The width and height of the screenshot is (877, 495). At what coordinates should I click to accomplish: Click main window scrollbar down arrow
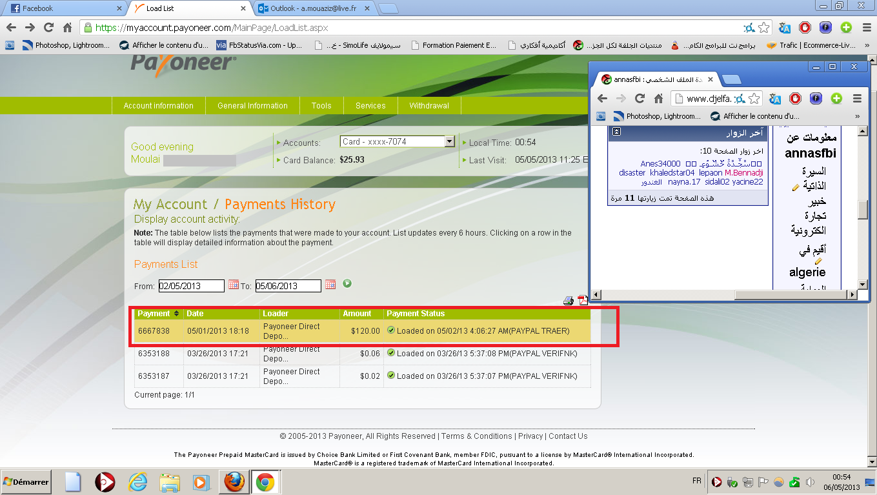(871, 463)
